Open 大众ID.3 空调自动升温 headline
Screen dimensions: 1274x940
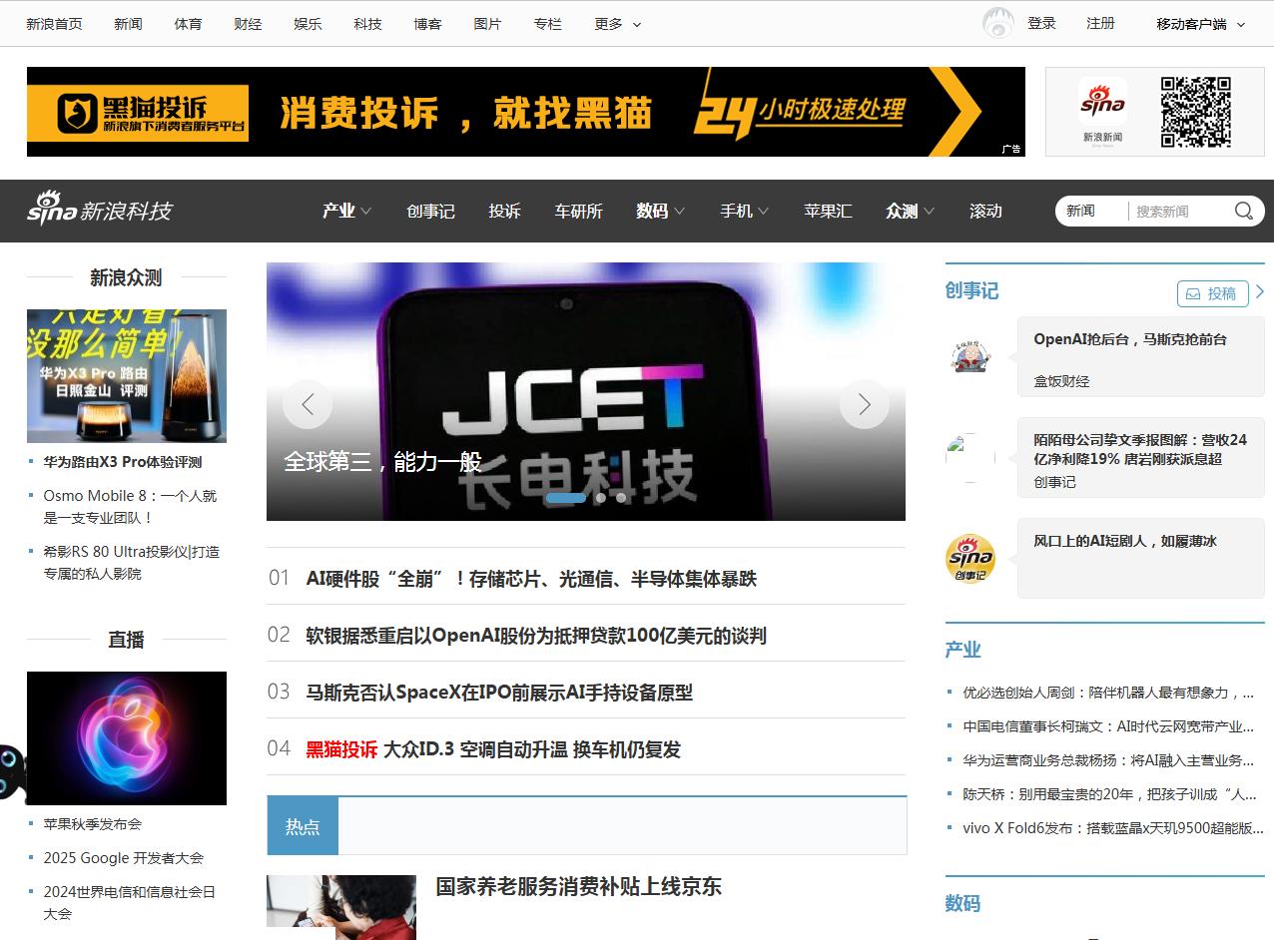[532, 749]
